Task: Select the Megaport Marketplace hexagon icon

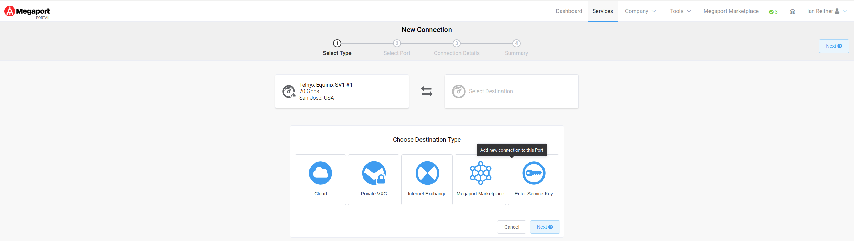Action: (481, 173)
